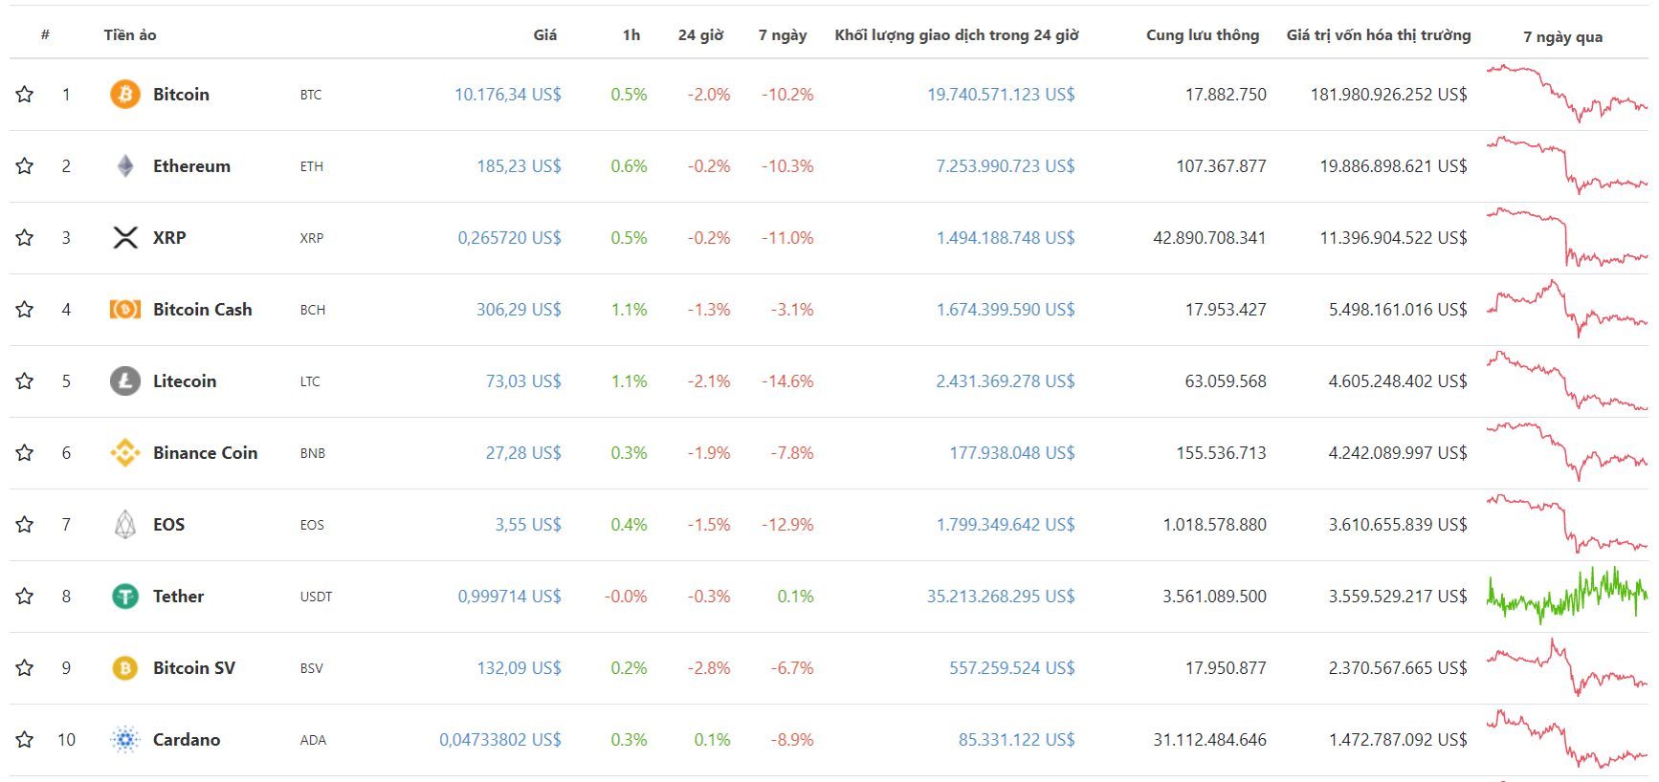The height and width of the screenshot is (782, 1659).
Task: Open Cardano's 7-day sparkline chart
Action: pyautogui.click(x=1567, y=738)
